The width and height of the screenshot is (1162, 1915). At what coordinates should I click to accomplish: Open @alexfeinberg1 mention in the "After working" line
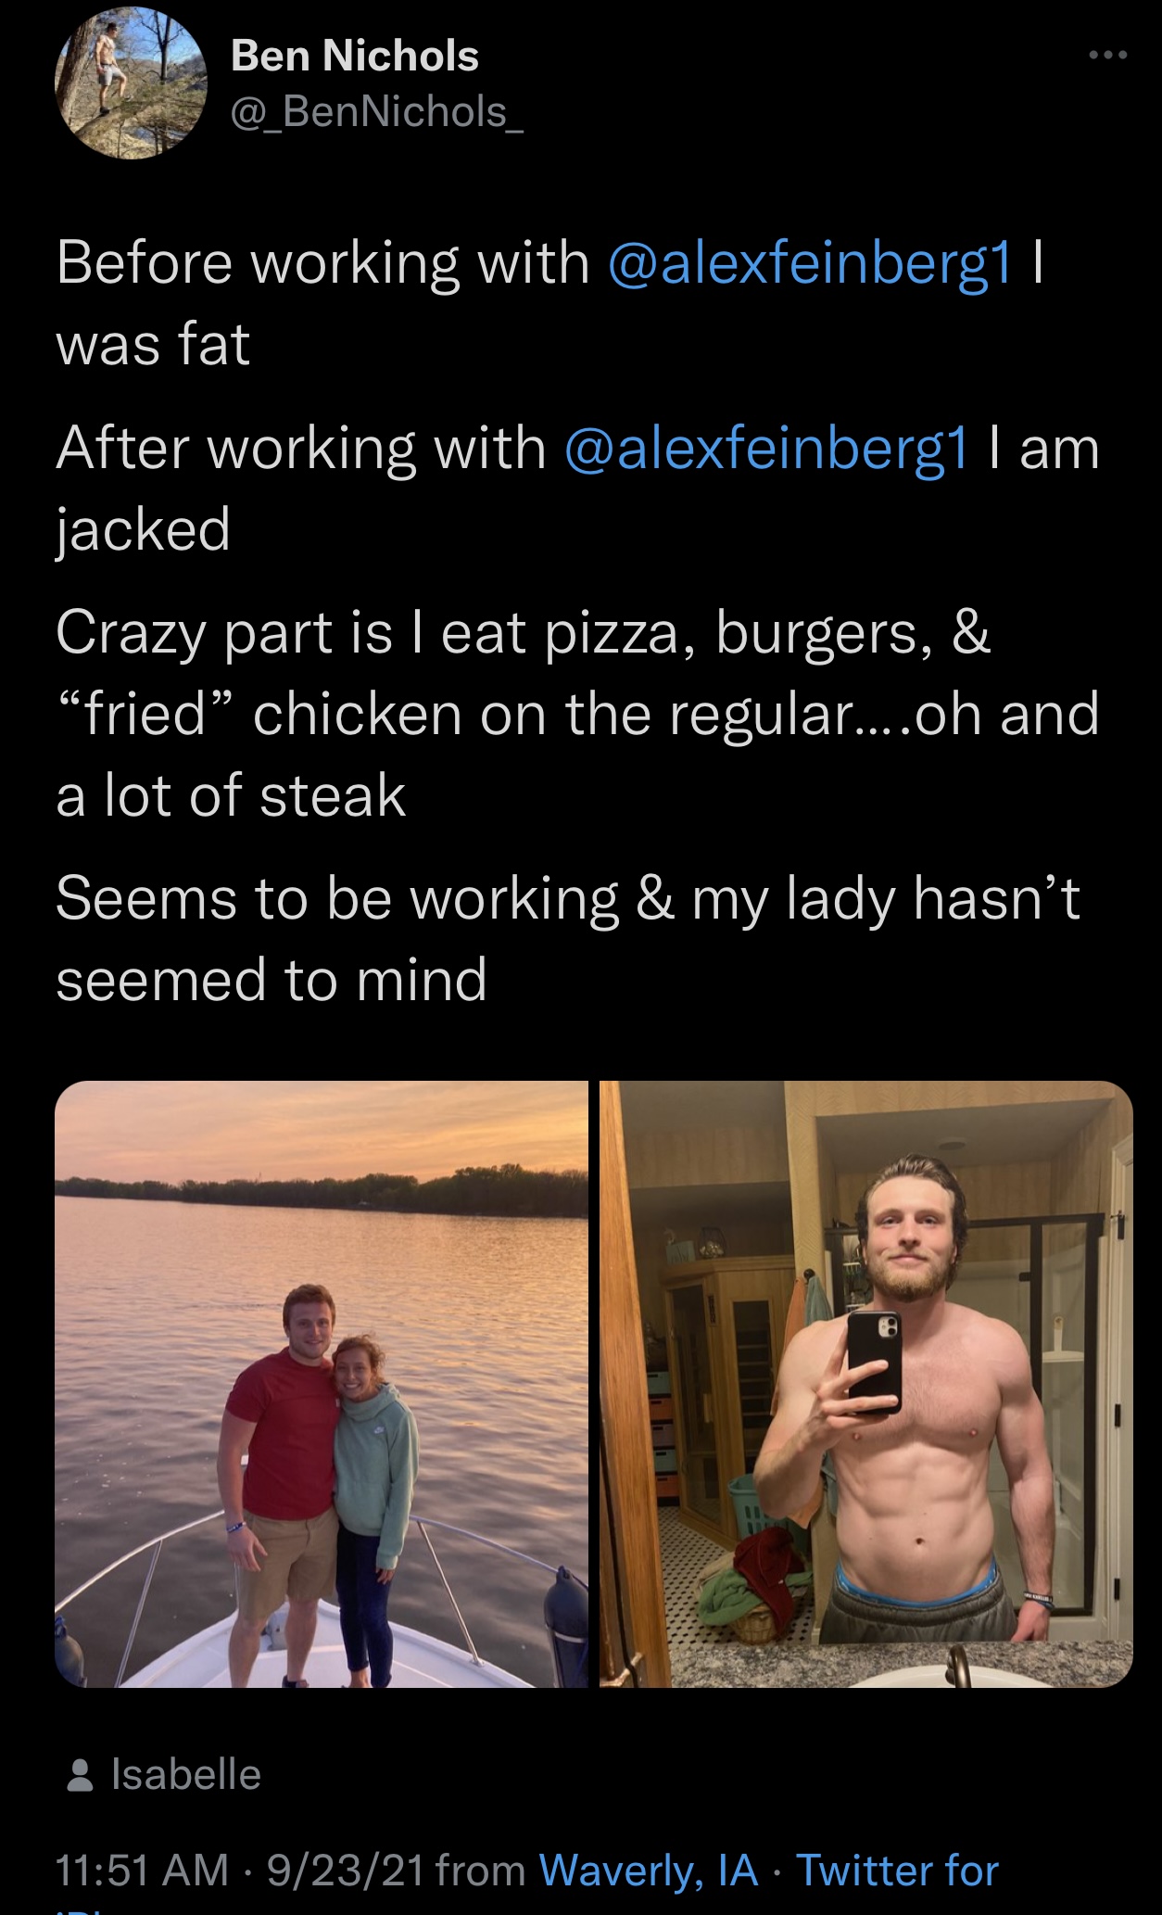(766, 448)
